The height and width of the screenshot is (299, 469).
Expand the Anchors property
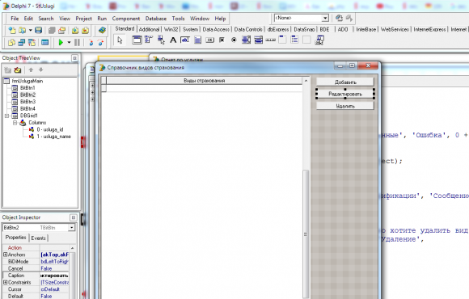(x=5, y=255)
